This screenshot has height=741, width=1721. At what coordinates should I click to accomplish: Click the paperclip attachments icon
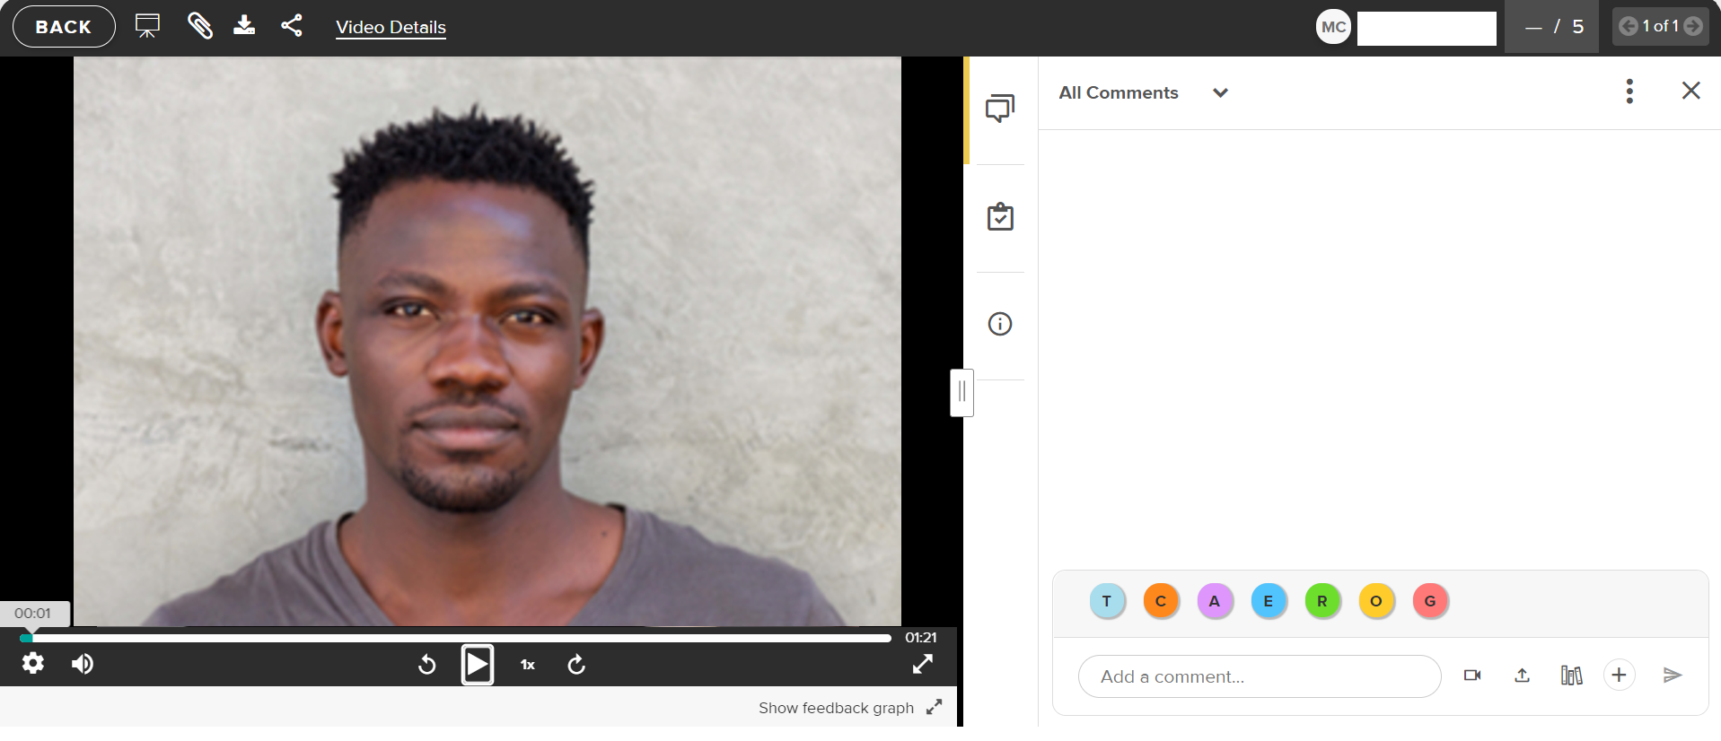pyautogui.click(x=199, y=25)
